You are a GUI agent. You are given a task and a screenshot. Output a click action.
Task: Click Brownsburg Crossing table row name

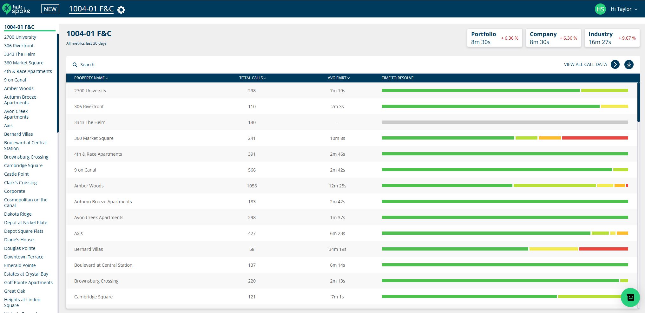click(96, 281)
